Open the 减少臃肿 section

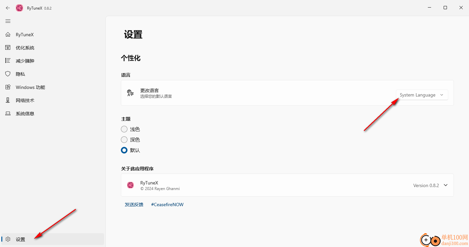pos(53,61)
